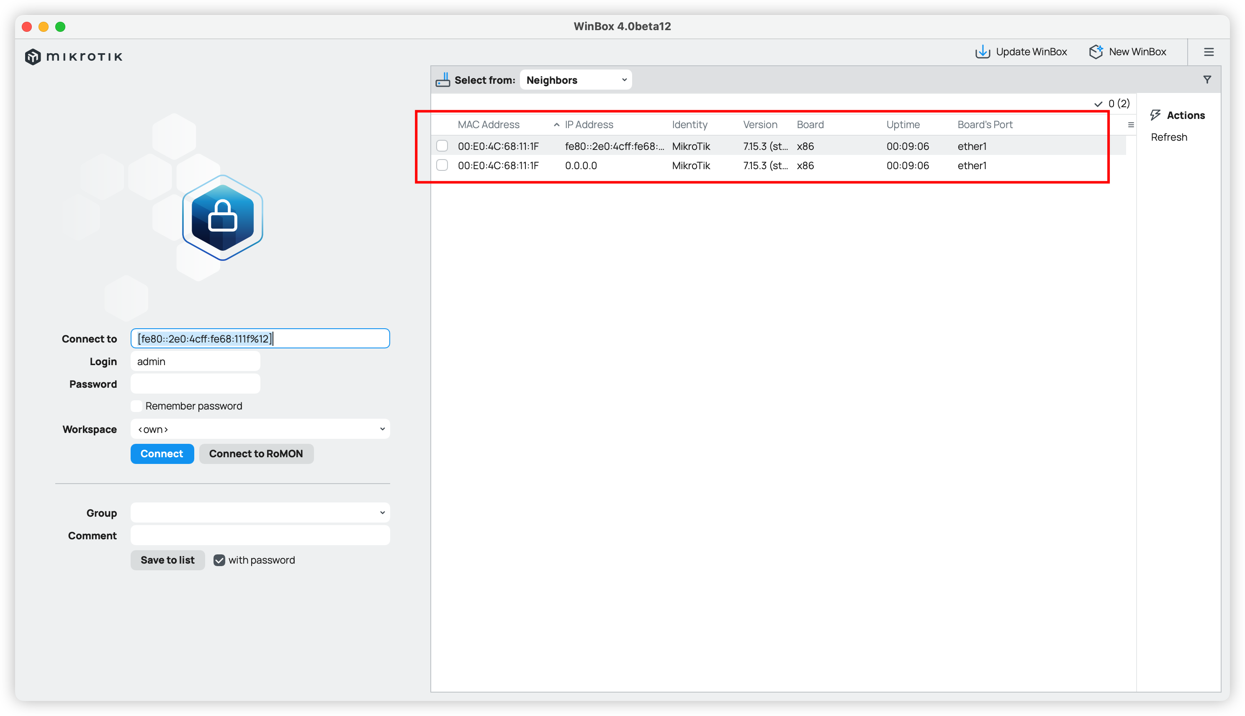The width and height of the screenshot is (1245, 716).
Task: Sort by the Uptime column header
Action: pos(903,124)
